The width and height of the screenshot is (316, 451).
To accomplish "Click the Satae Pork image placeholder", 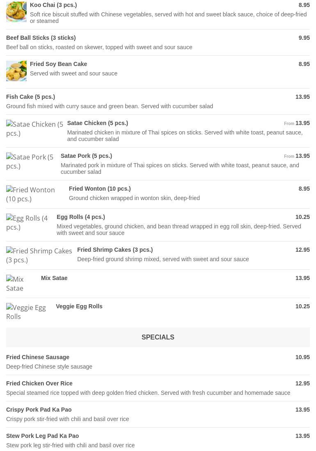I will 30,162.
